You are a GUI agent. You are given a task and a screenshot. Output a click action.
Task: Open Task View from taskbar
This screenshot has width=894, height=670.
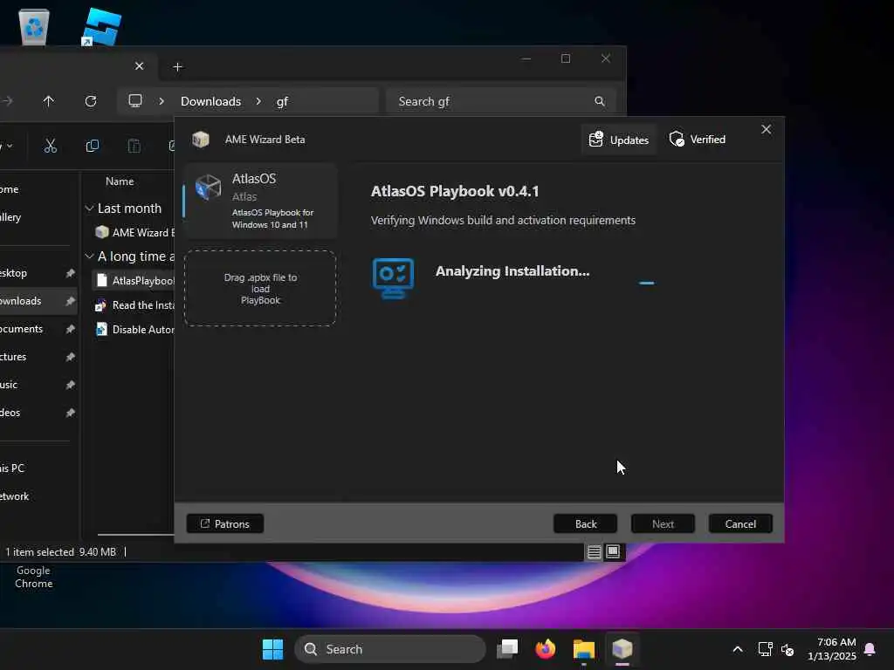tap(507, 649)
